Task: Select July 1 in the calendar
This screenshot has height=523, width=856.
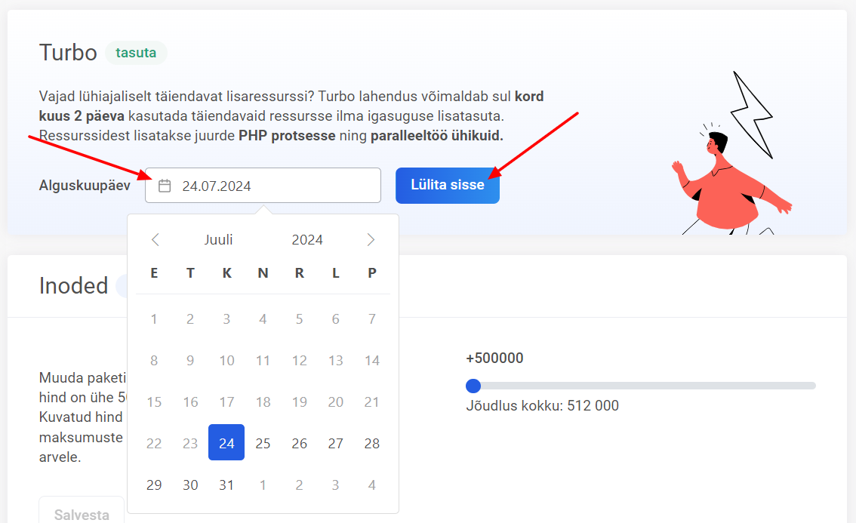Action: tap(154, 318)
